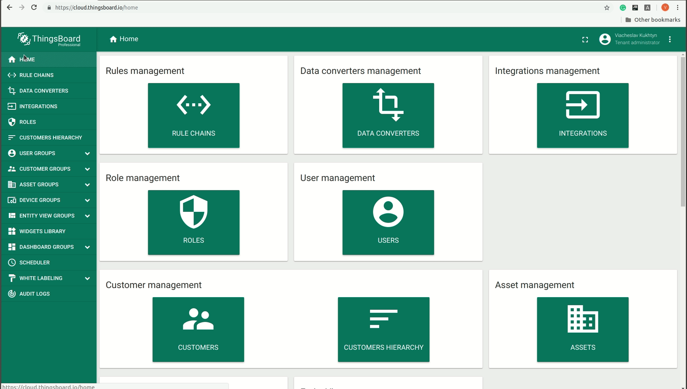Expand Device Groups in the sidebar

pyautogui.click(x=48, y=200)
